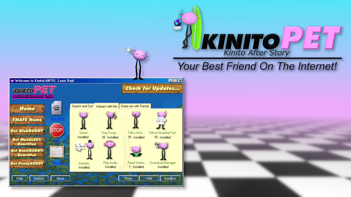Screen dimensions: 351x197
Task: Select the Speak interaction icon
Action: coord(83,120)
